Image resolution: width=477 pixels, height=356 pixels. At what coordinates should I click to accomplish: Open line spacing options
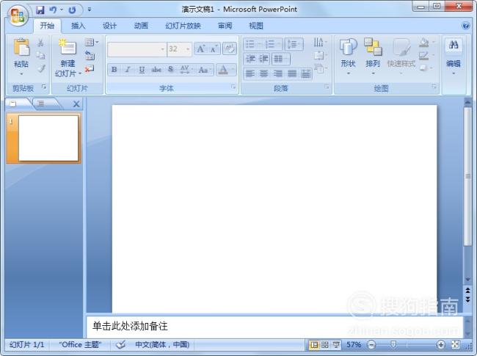tap(294, 44)
